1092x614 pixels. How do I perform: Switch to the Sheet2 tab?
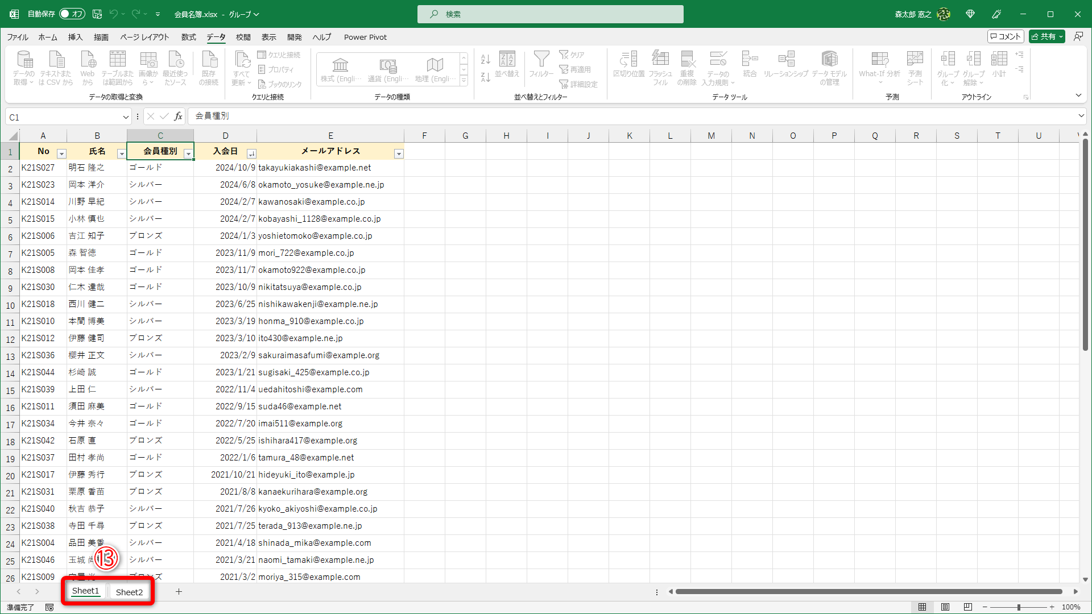pos(129,592)
